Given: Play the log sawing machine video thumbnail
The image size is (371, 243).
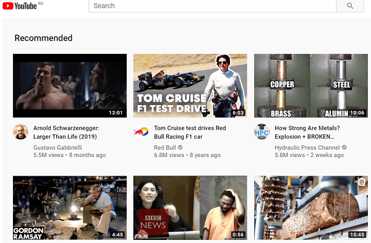Looking at the screenshot, I should click(311, 208).
